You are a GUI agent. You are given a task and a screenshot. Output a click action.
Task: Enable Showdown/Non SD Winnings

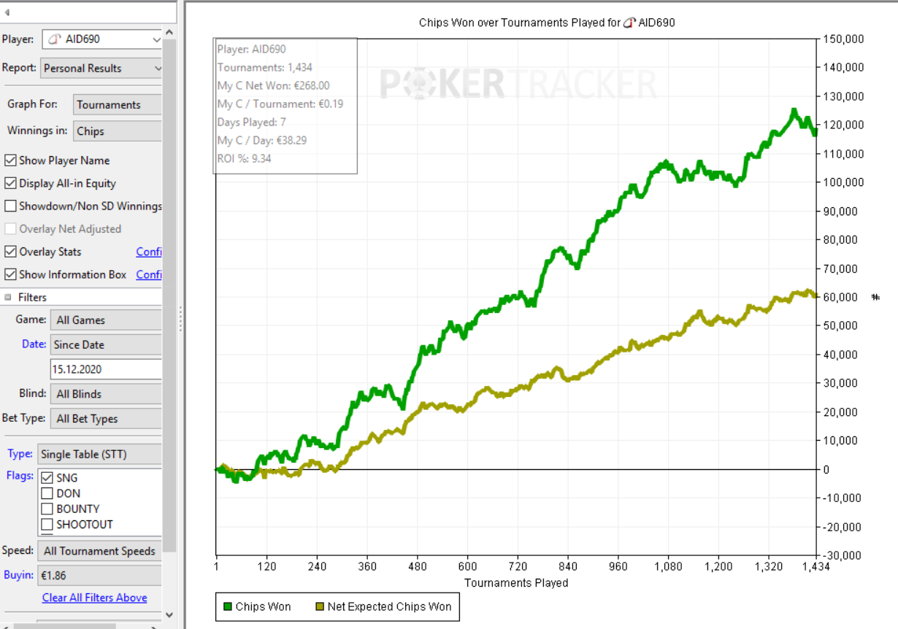(x=11, y=206)
